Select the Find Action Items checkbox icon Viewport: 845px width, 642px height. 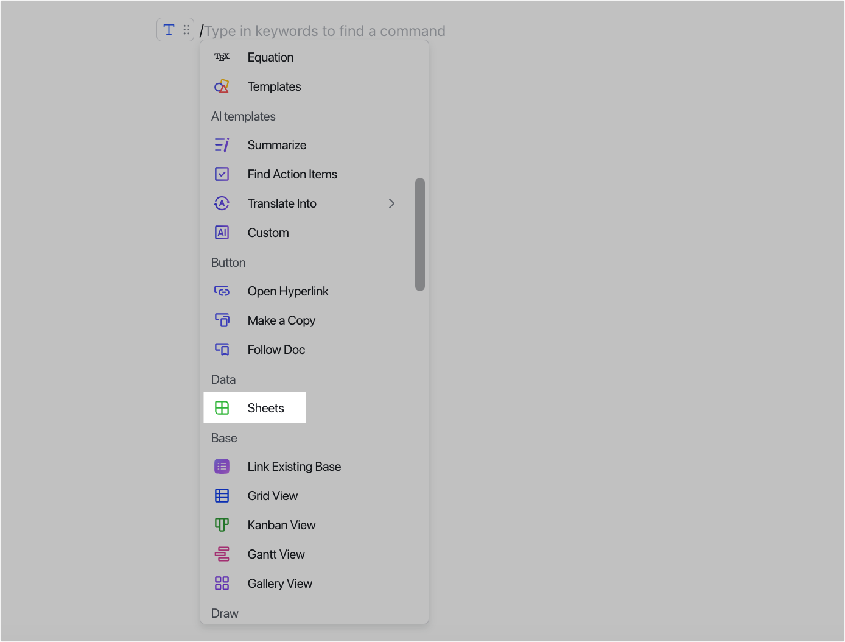(222, 174)
